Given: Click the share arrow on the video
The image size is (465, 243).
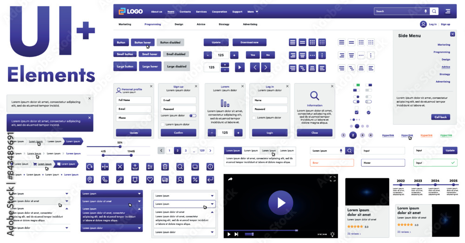Looking at the screenshot, I should click(230, 179).
